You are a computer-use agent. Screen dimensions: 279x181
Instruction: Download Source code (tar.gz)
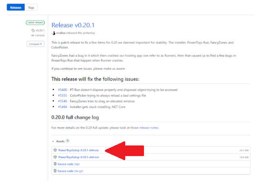click(x=70, y=171)
